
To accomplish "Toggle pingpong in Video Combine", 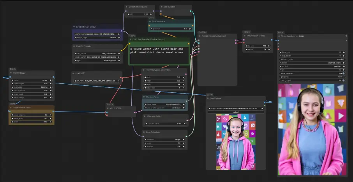I will [x=312, y=77].
